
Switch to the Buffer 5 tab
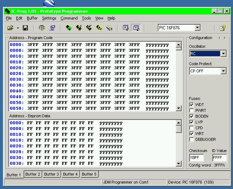tap(89, 174)
